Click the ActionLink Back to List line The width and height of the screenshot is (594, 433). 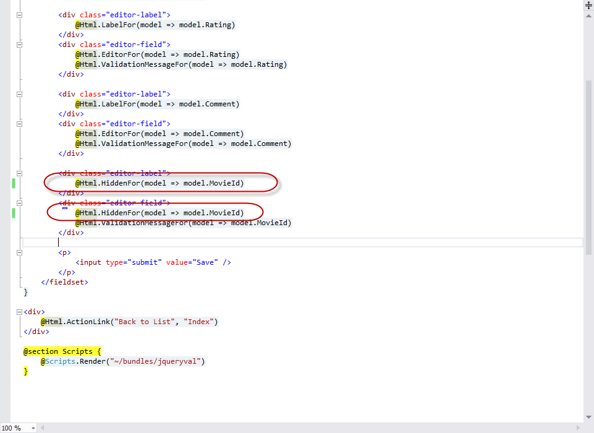tap(129, 322)
